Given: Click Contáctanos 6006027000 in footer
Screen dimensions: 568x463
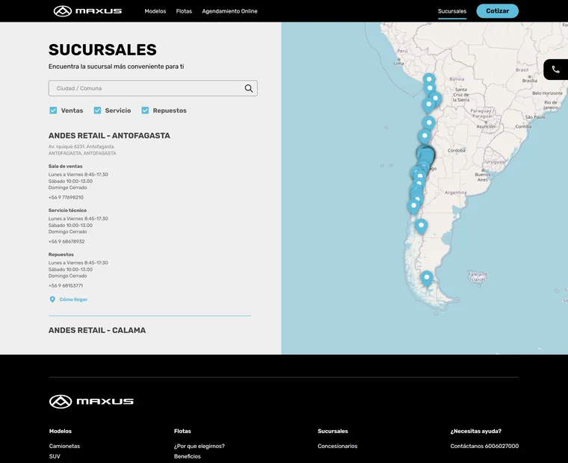Looking at the screenshot, I should [x=484, y=446].
